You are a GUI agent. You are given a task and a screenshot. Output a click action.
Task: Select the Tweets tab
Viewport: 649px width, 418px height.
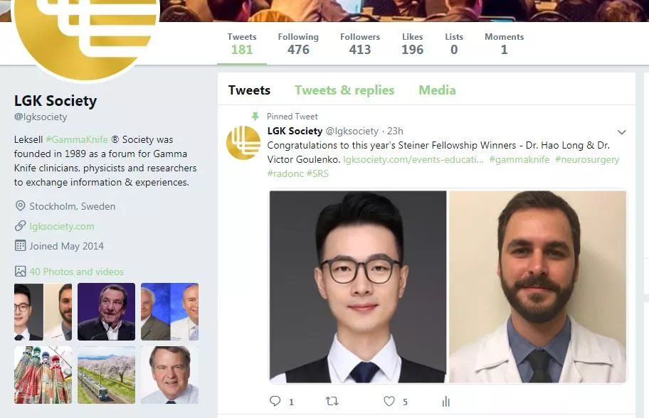249,90
